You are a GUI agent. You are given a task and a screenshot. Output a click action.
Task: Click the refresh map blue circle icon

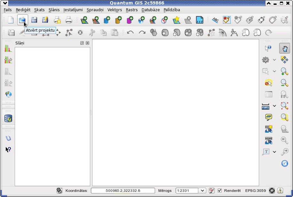pos(285,163)
